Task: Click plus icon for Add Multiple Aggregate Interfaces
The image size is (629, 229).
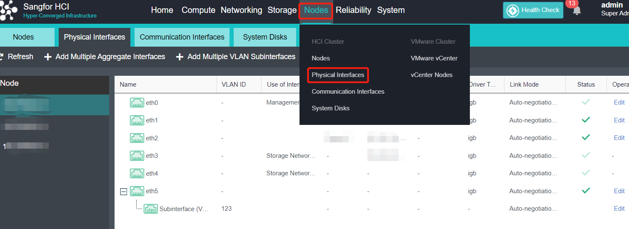Action: pos(48,57)
